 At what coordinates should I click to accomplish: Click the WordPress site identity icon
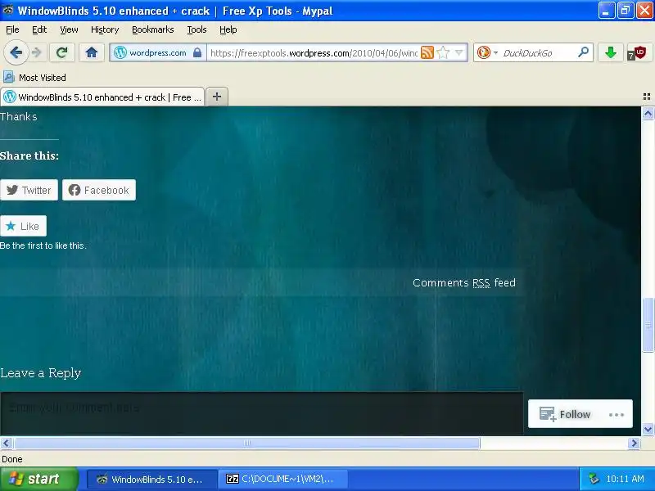(120, 52)
